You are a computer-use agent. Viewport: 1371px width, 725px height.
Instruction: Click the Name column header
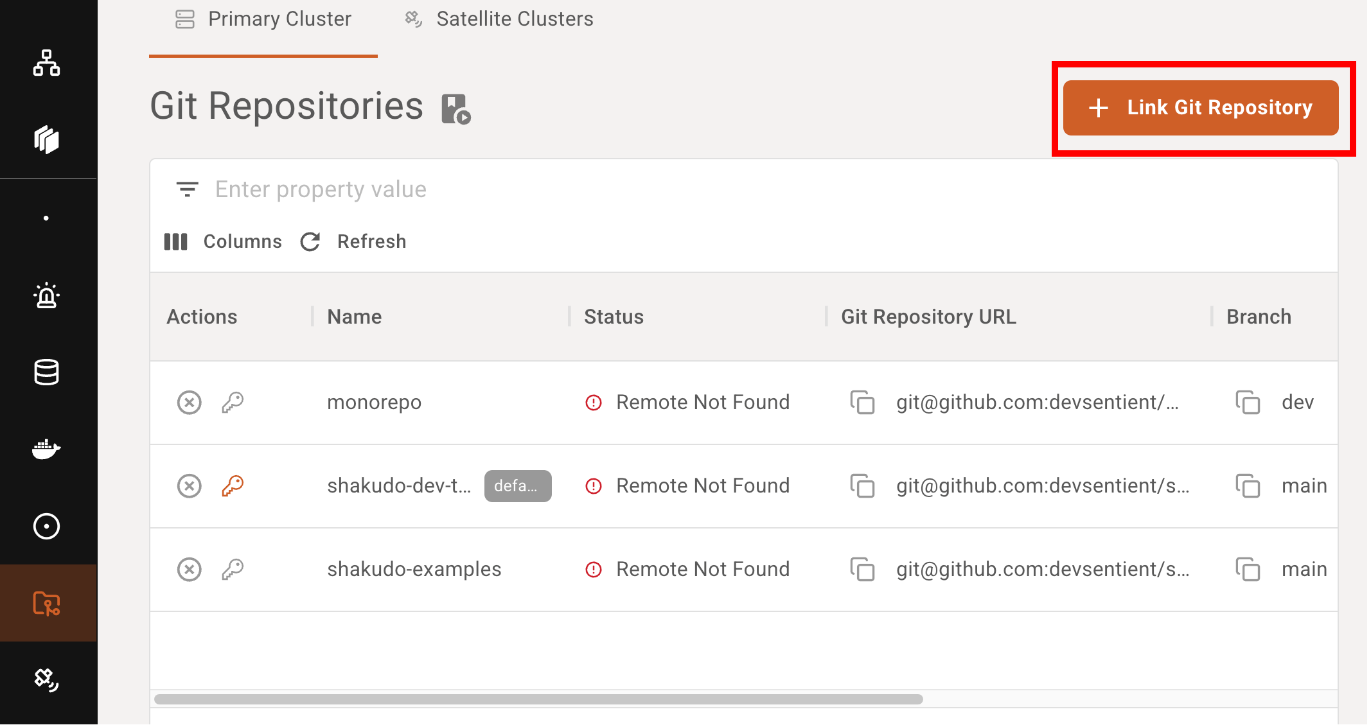355,317
